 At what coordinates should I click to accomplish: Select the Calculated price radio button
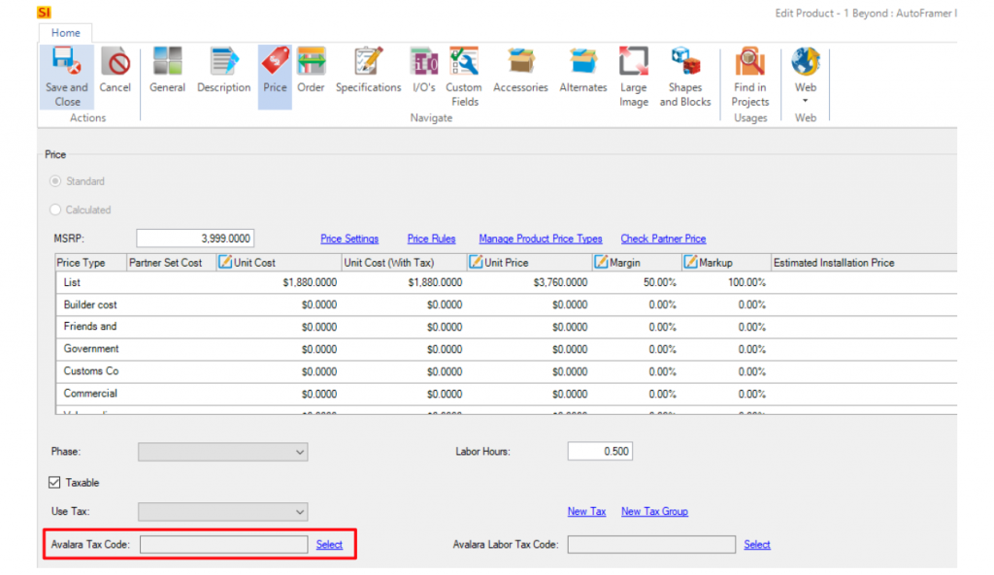point(55,209)
